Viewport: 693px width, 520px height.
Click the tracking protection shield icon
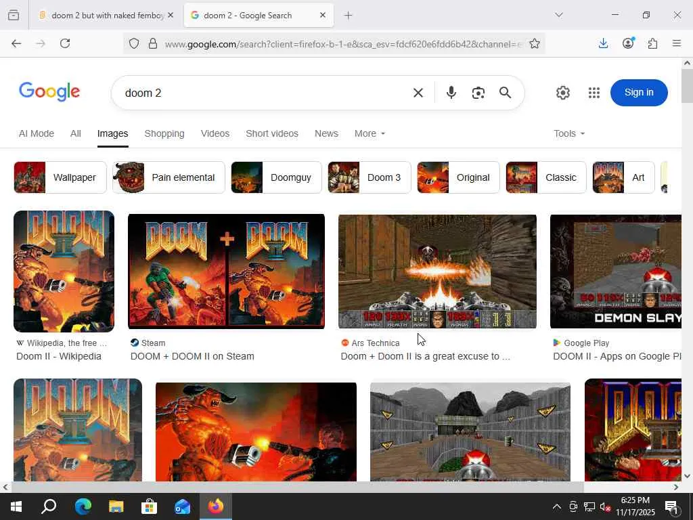[x=134, y=44]
